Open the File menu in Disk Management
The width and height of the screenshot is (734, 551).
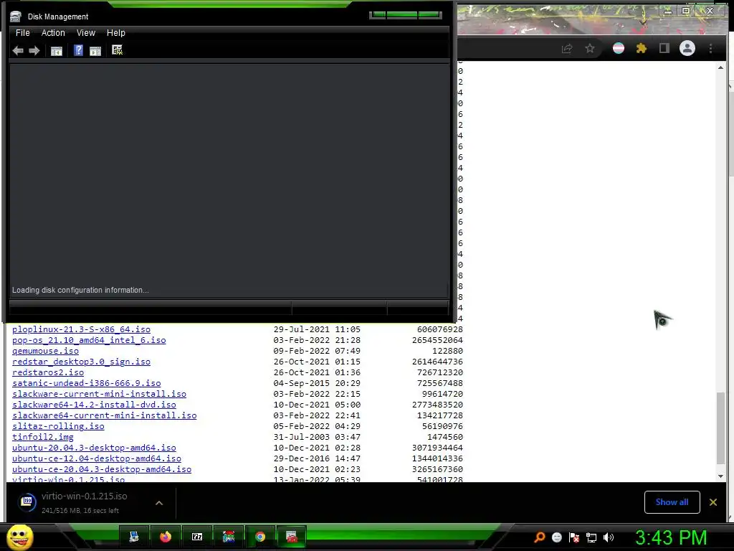click(x=22, y=33)
